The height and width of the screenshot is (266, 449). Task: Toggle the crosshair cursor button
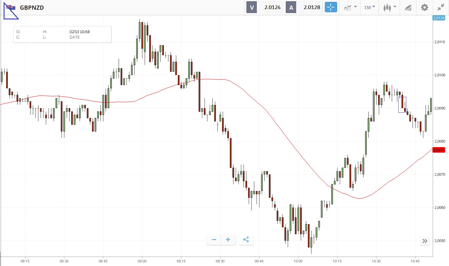pyautogui.click(x=331, y=7)
